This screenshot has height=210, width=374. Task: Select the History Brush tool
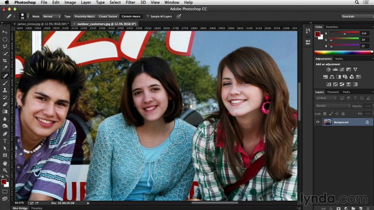click(5, 97)
